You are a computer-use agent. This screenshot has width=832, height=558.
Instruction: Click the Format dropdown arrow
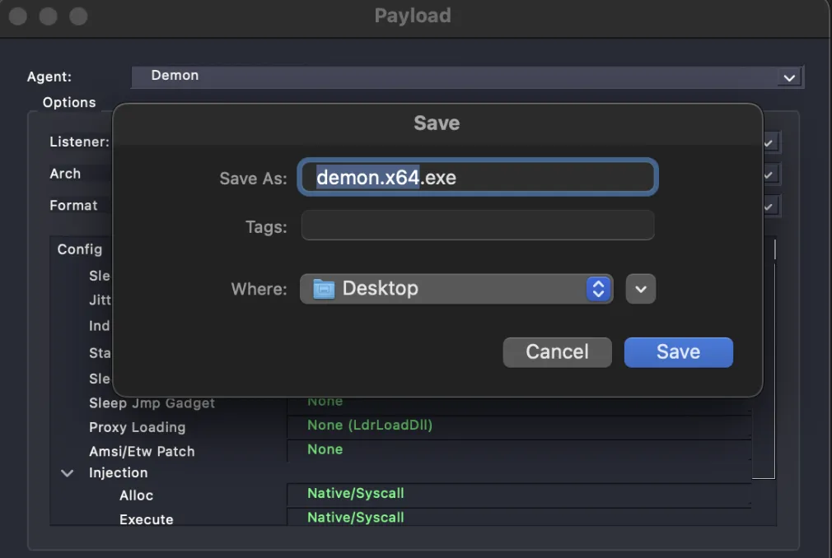[769, 206]
